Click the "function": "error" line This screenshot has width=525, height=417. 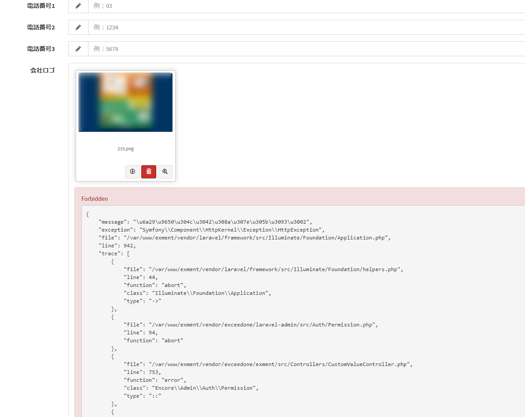click(155, 380)
